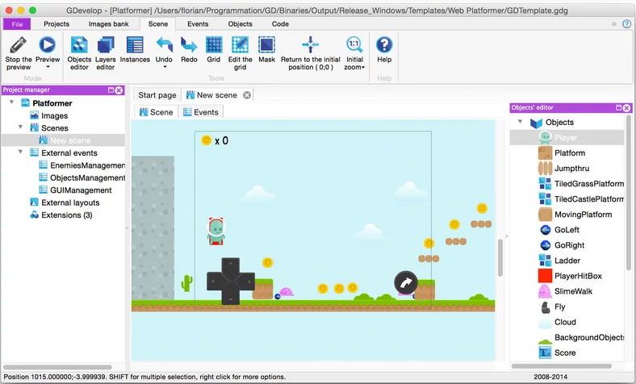This screenshot has width=636, height=384.
Task: Click the purple File button
Action: click(x=17, y=24)
